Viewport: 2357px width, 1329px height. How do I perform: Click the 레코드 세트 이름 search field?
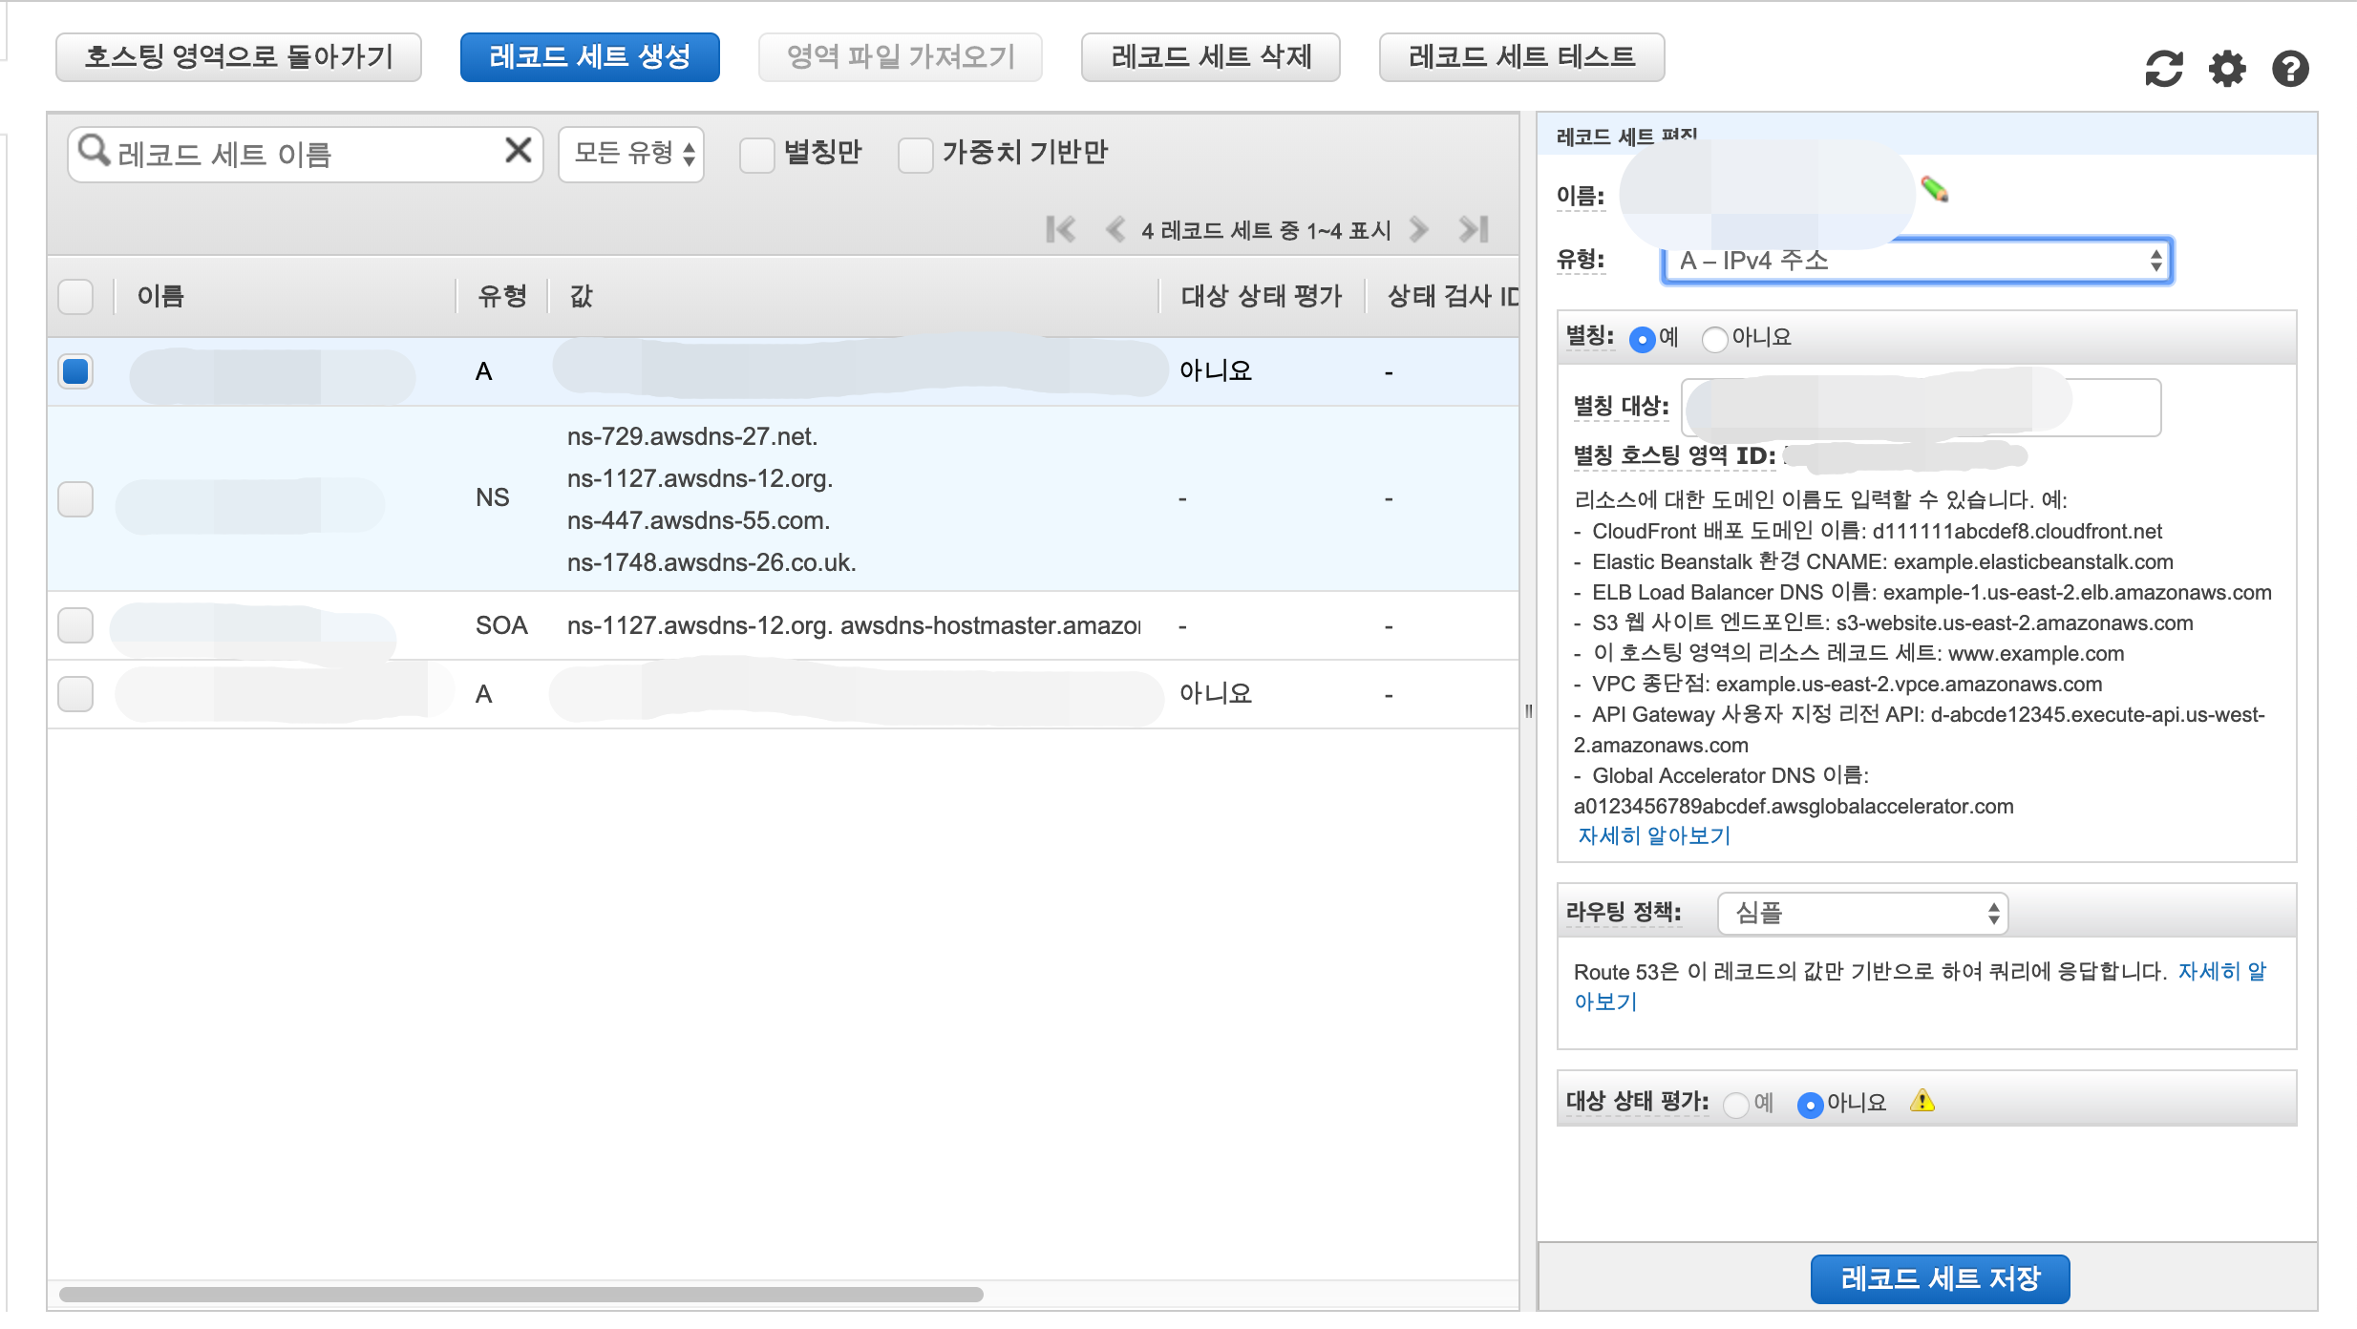click(x=306, y=154)
